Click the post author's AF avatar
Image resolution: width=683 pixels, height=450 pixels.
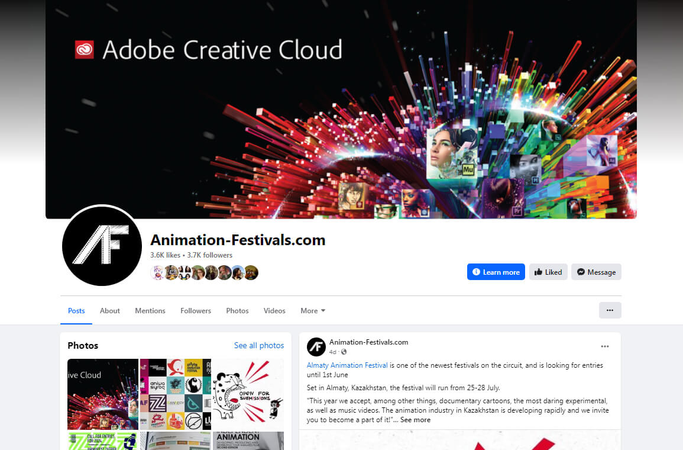[x=316, y=346]
